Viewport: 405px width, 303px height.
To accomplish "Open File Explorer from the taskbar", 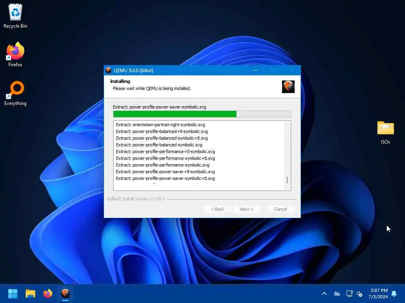I will click(x=30, y=294).
